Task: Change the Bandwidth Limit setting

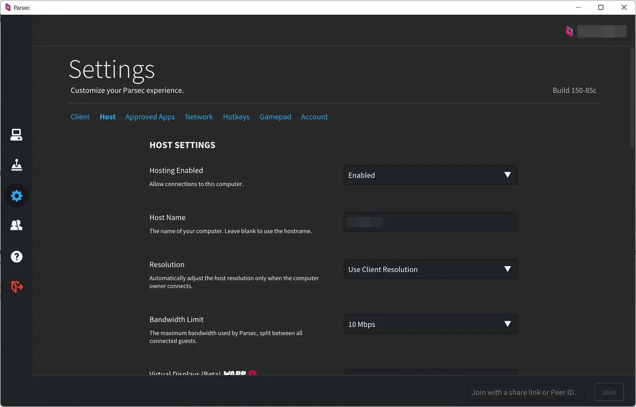Action: tap(430, 324)
